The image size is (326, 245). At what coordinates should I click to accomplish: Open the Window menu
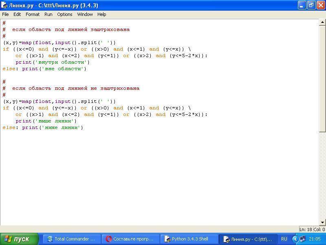pos(85,14)
